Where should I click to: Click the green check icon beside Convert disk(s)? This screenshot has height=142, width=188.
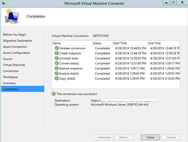[56, 63]
